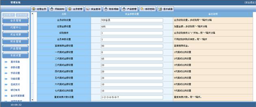This screenshot has width=256, height=107.
Task: Click the 奖金参数设置 column header
Action: coord(132,14)
